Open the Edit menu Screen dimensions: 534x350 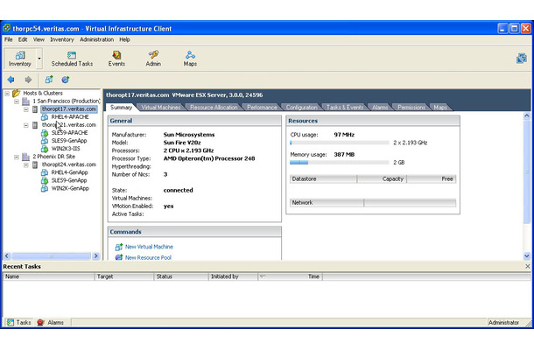coord(23,39)
